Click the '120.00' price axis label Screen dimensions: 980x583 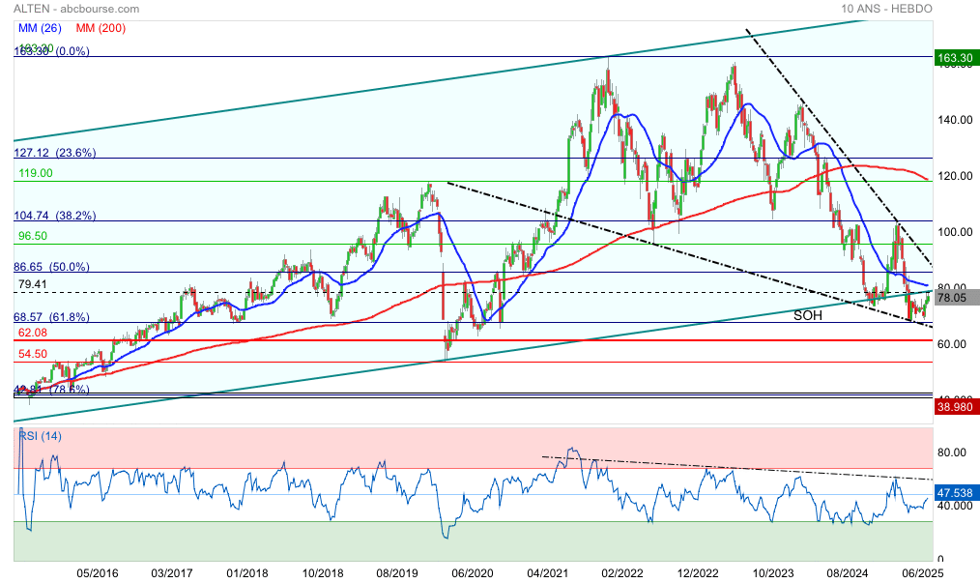tap(954, 176)
